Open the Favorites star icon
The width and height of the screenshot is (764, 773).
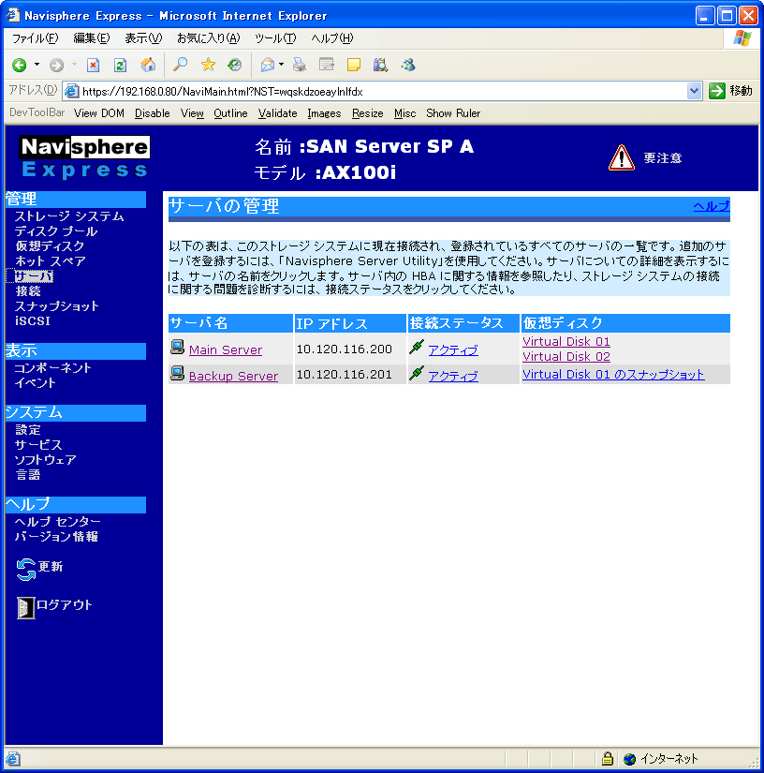point(208,65)
